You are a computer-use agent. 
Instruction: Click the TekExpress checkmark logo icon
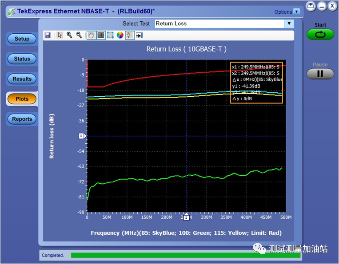coord(12,12)
